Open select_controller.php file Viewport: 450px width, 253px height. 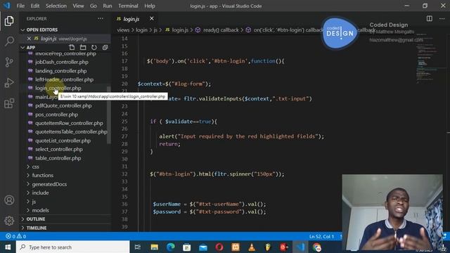pyautogui.click(x=59, y=149)
